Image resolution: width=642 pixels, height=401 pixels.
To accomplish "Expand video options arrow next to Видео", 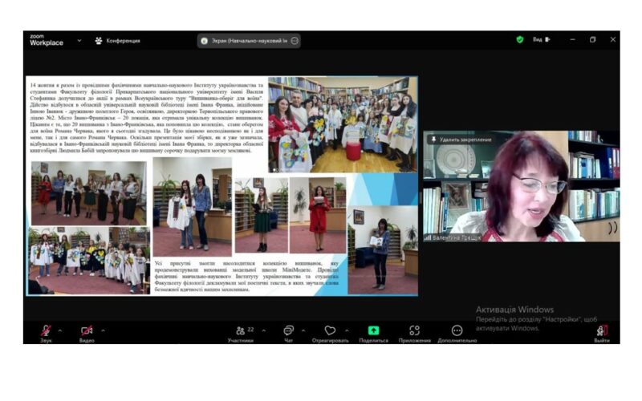I will pos(103,329).
